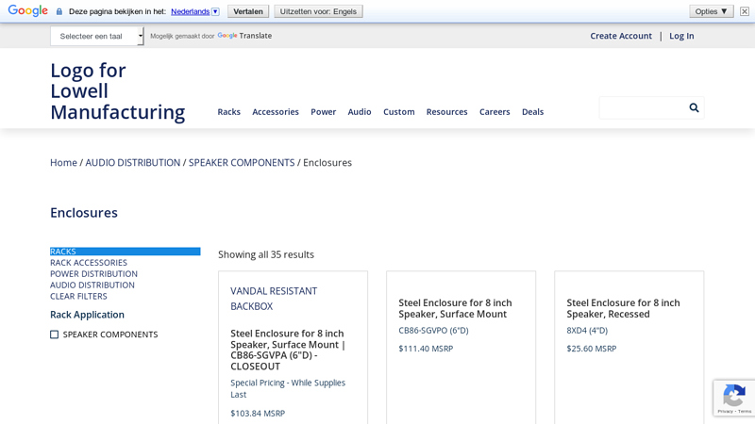The image size is (755, 424).
Task: Click the Google logo in translate bar
Action: (28, 11)
